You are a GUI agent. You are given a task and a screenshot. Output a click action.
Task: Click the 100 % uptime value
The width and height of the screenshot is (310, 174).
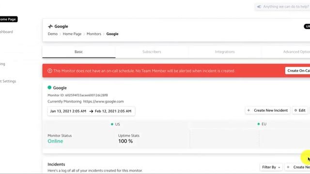[x=125, y=141]
